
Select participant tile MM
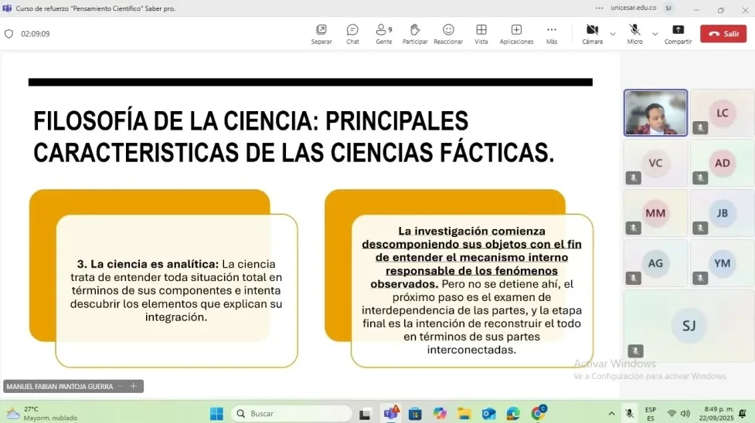(655, 213)
